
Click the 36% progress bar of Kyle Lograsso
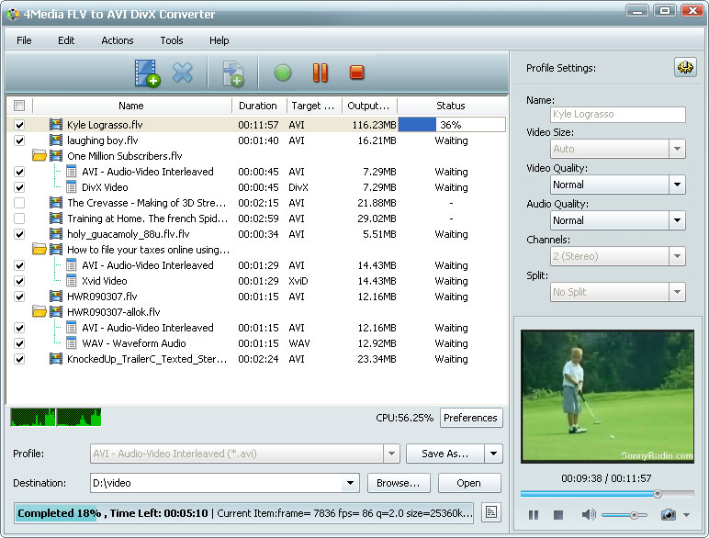(x=451, y=124)
